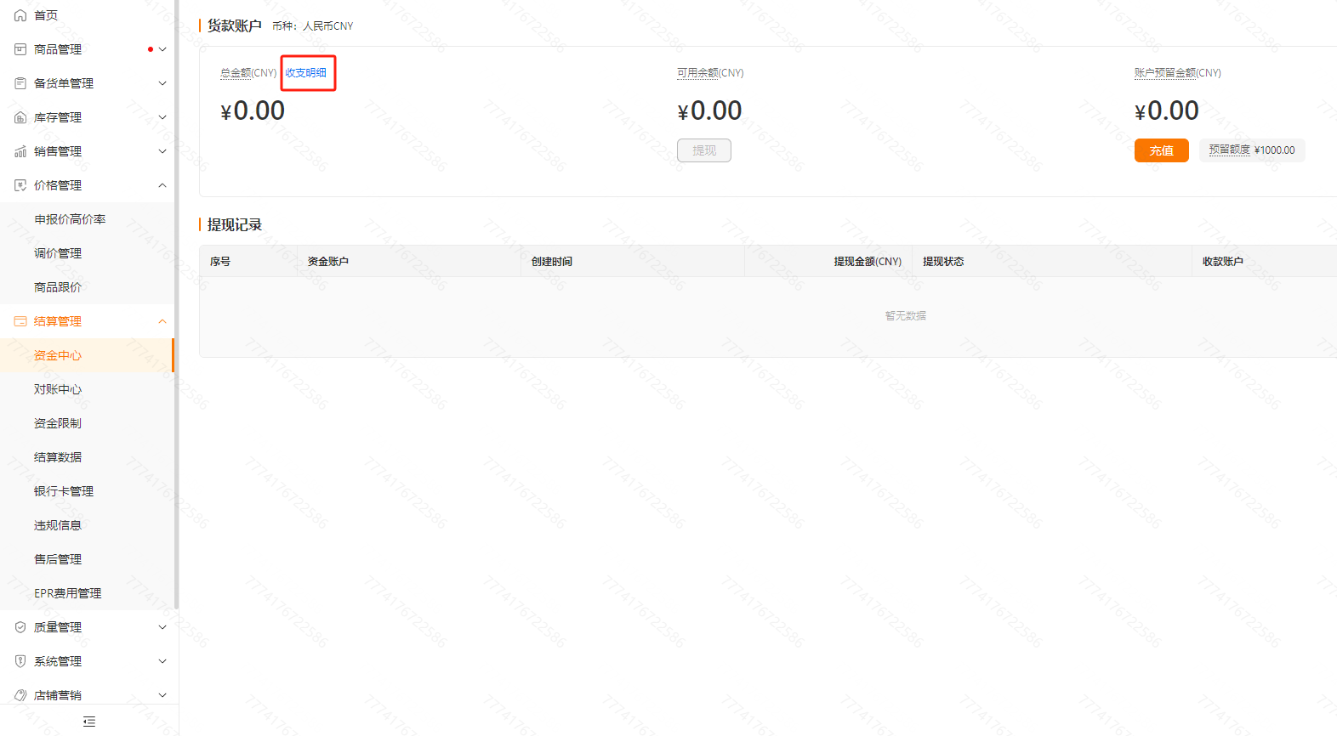Image resolution: width=1337 pixels, height=736 pixels.
Task: Open 资金限制 submenu item
Action: click(x=87, y=423)
